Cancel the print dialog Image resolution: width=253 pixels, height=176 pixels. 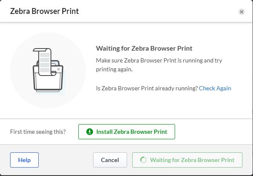click(110, 160)
